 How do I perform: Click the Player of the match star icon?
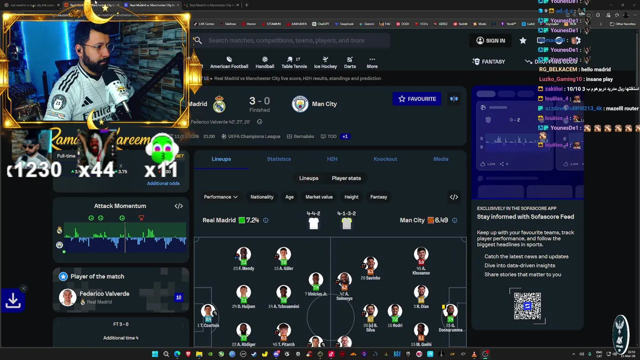pyautogui.click(x=63, y=276)
